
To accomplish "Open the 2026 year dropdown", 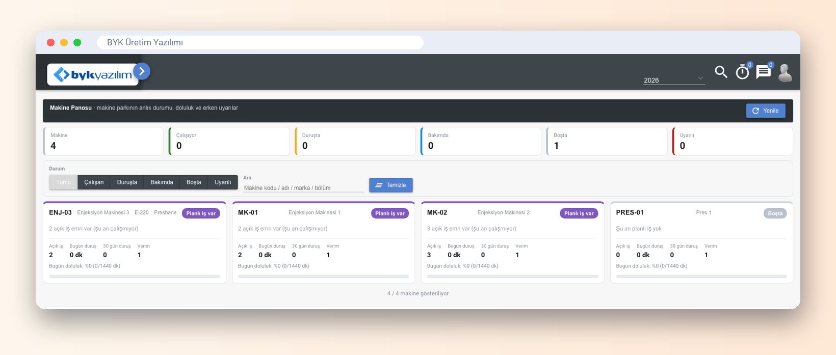I will point(674,80).
